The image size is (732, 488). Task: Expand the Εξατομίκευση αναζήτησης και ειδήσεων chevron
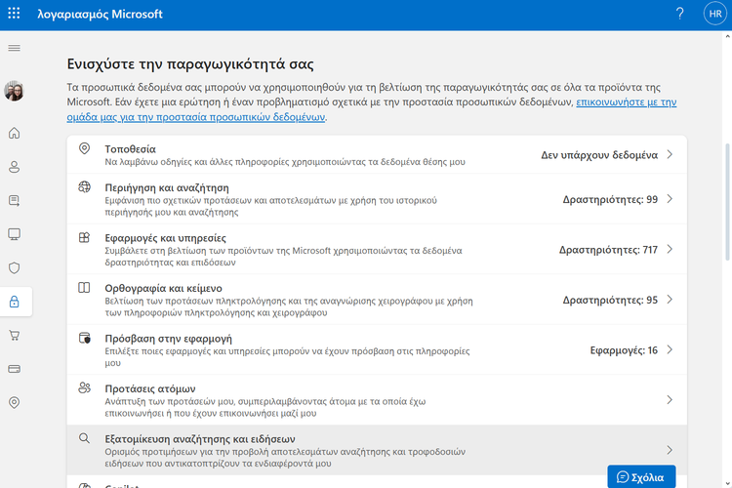click(x=670, y=450)
